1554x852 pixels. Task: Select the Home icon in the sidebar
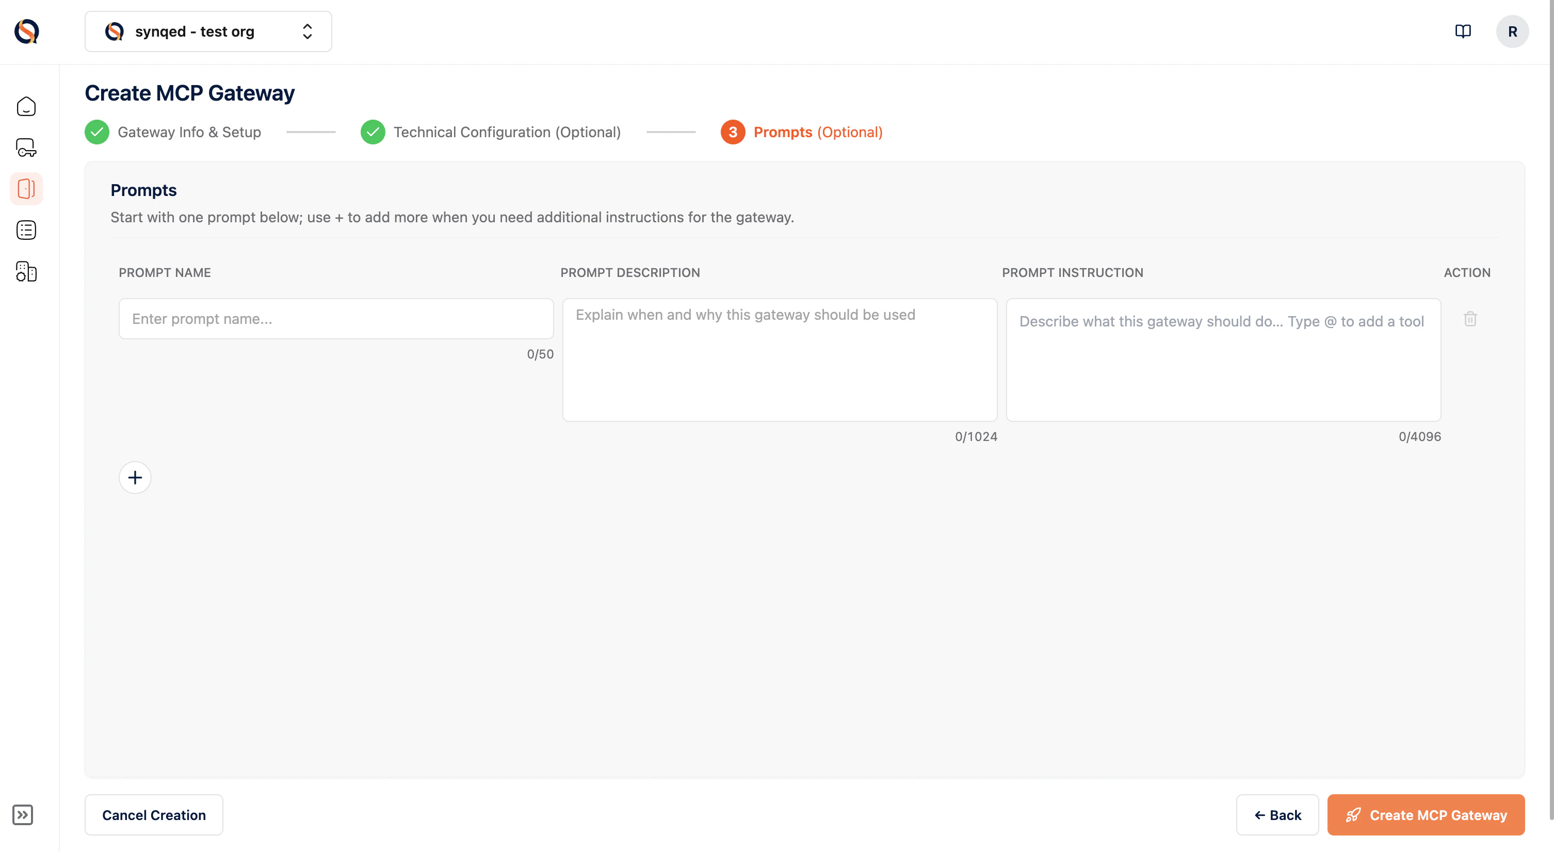tap(26, 106)
